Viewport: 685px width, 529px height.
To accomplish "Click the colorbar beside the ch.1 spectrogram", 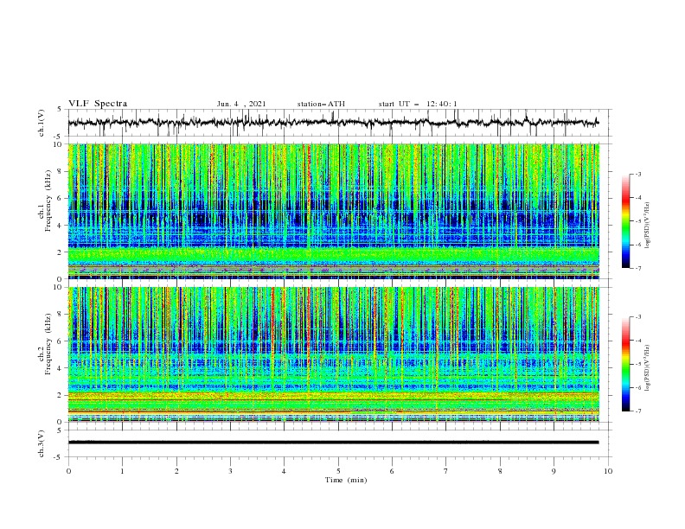I will 626,220.
